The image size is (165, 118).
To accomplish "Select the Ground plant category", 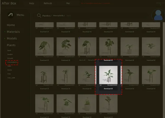I will point(10,58).
